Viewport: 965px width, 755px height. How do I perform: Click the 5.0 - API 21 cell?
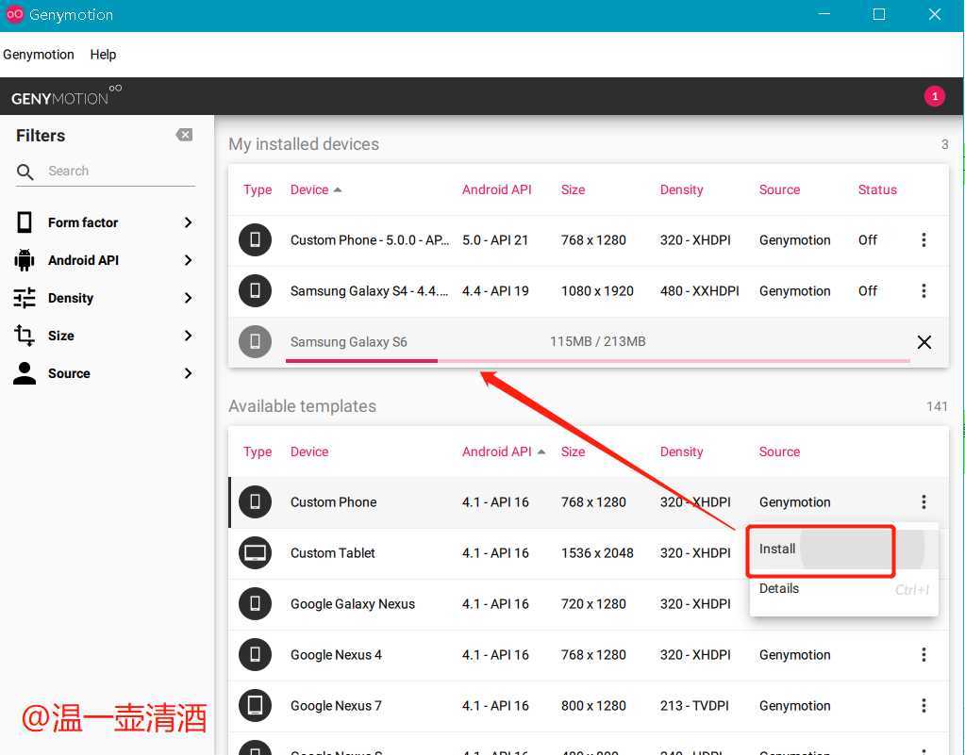[495, 240]
